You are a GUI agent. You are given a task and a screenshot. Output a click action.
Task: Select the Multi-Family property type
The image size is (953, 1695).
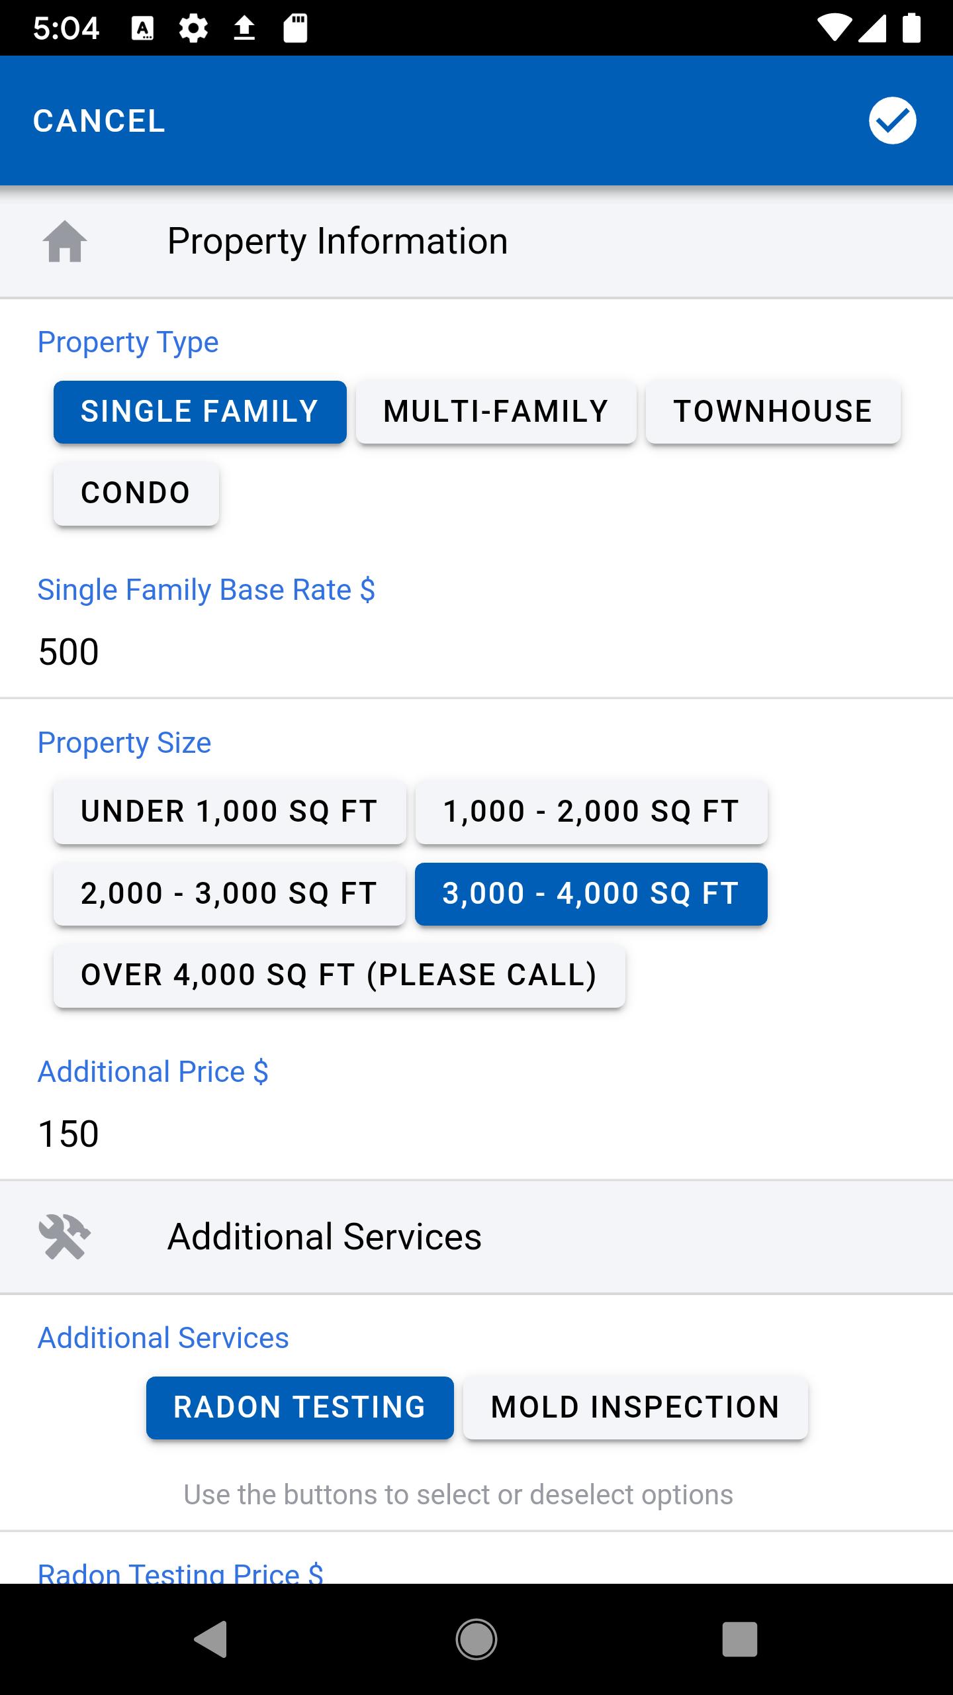pos(496,412)
